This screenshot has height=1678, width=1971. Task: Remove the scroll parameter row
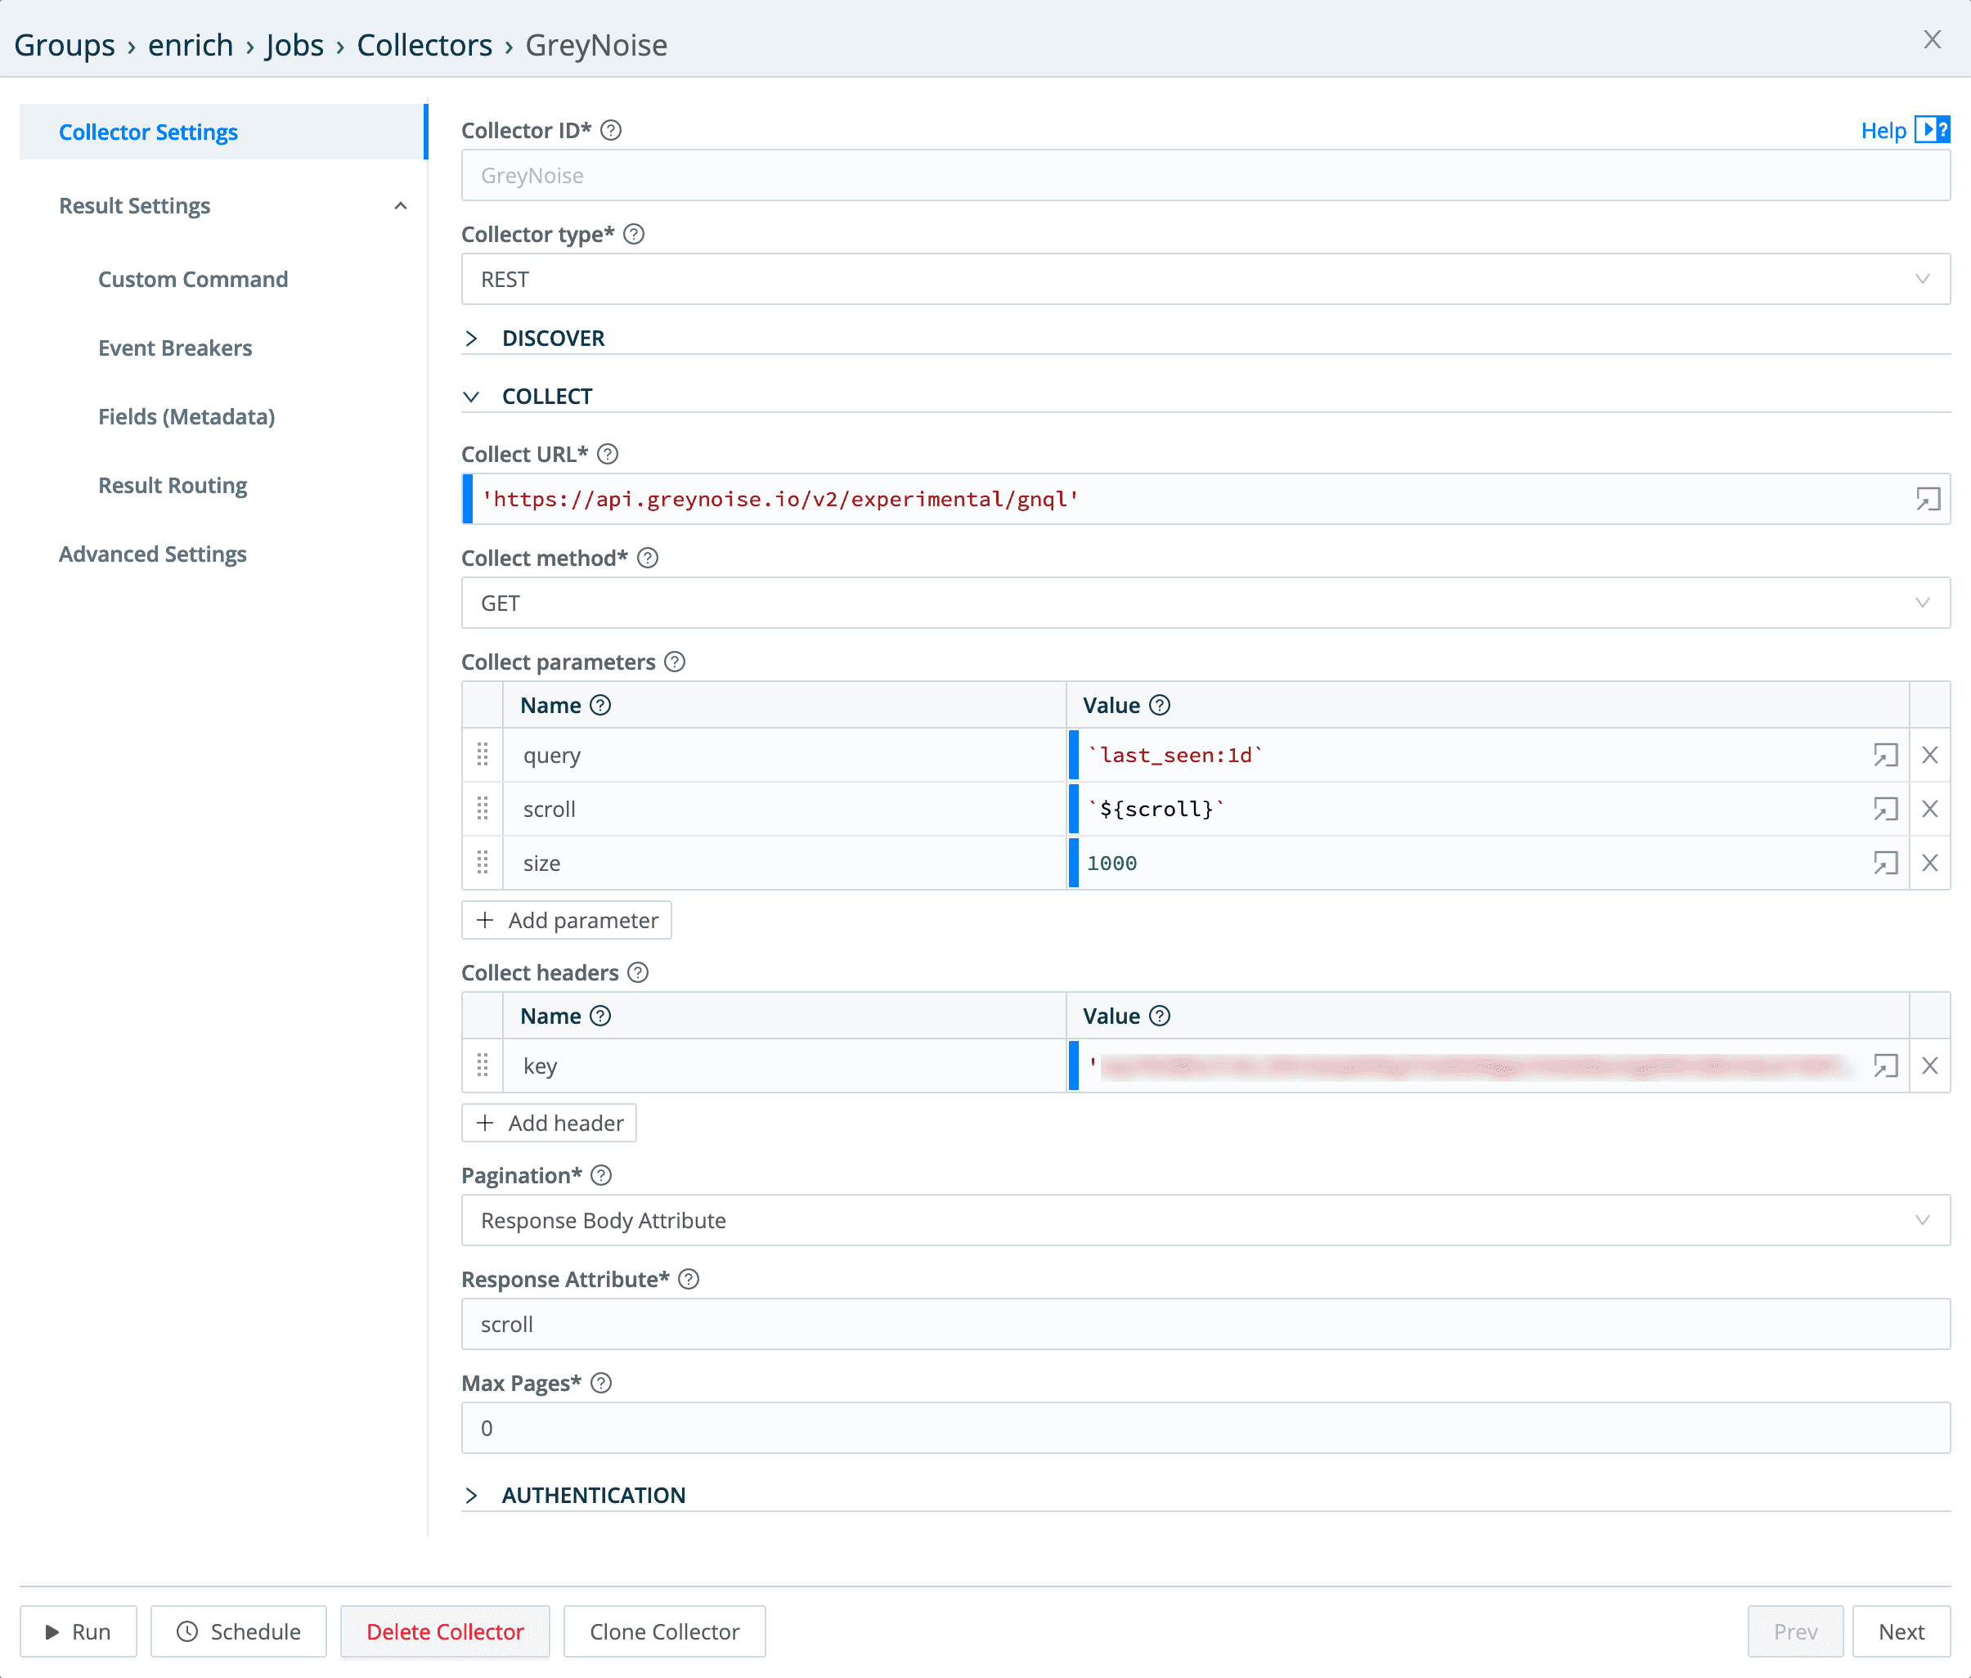point(1930,810)
